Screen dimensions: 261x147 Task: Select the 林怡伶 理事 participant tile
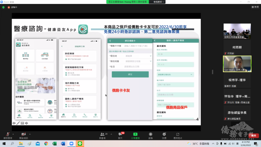(x=237, y=97)
